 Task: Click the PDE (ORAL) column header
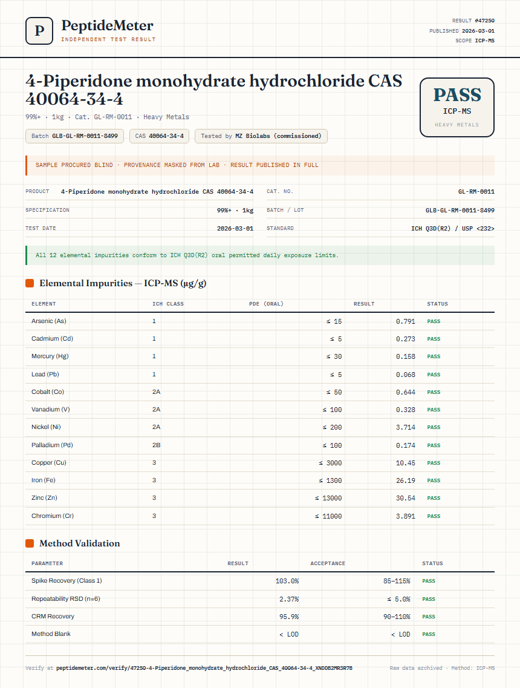click(x=266, y=304)
